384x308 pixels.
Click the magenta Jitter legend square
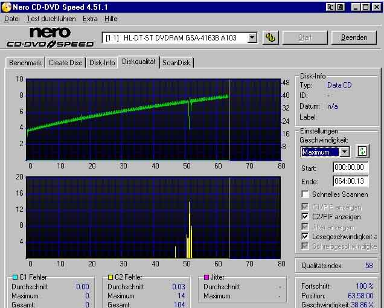click(x=206, y=277)
